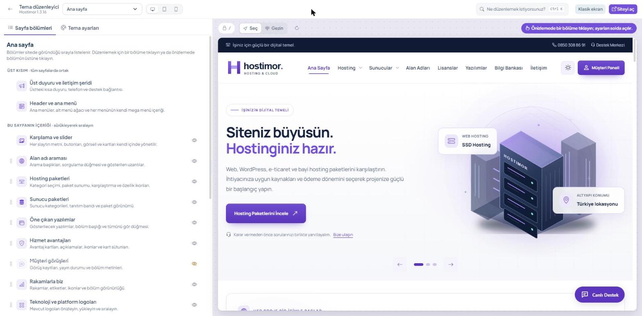The image size is (642, 316).
Task: Open the Canlı Destek chat button
Action: coord(599,295)
